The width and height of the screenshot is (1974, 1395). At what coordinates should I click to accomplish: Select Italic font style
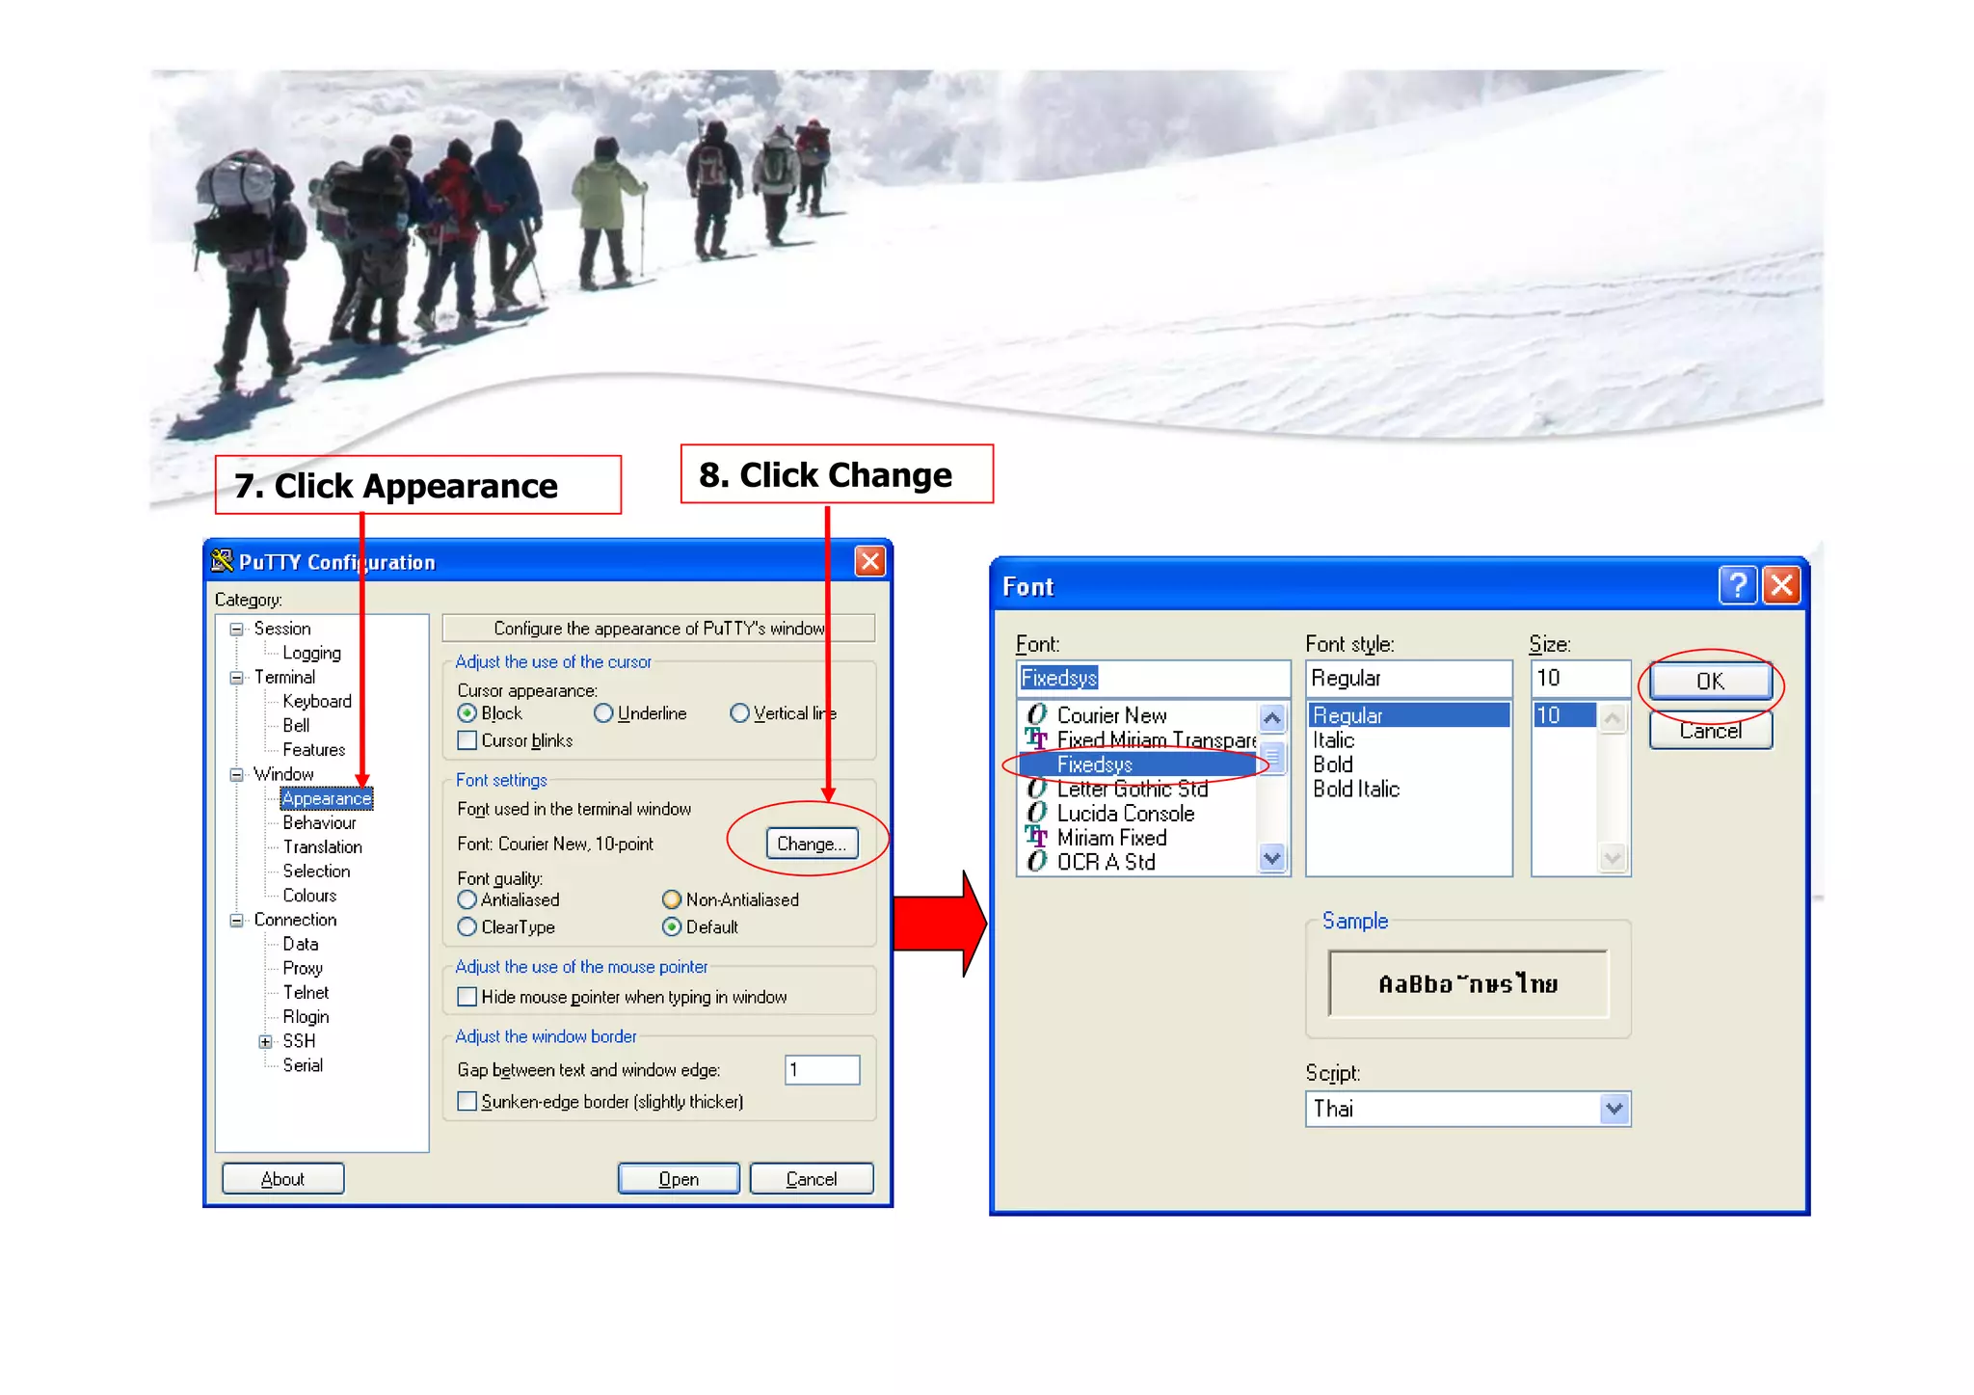click(x=1333, y=740)
